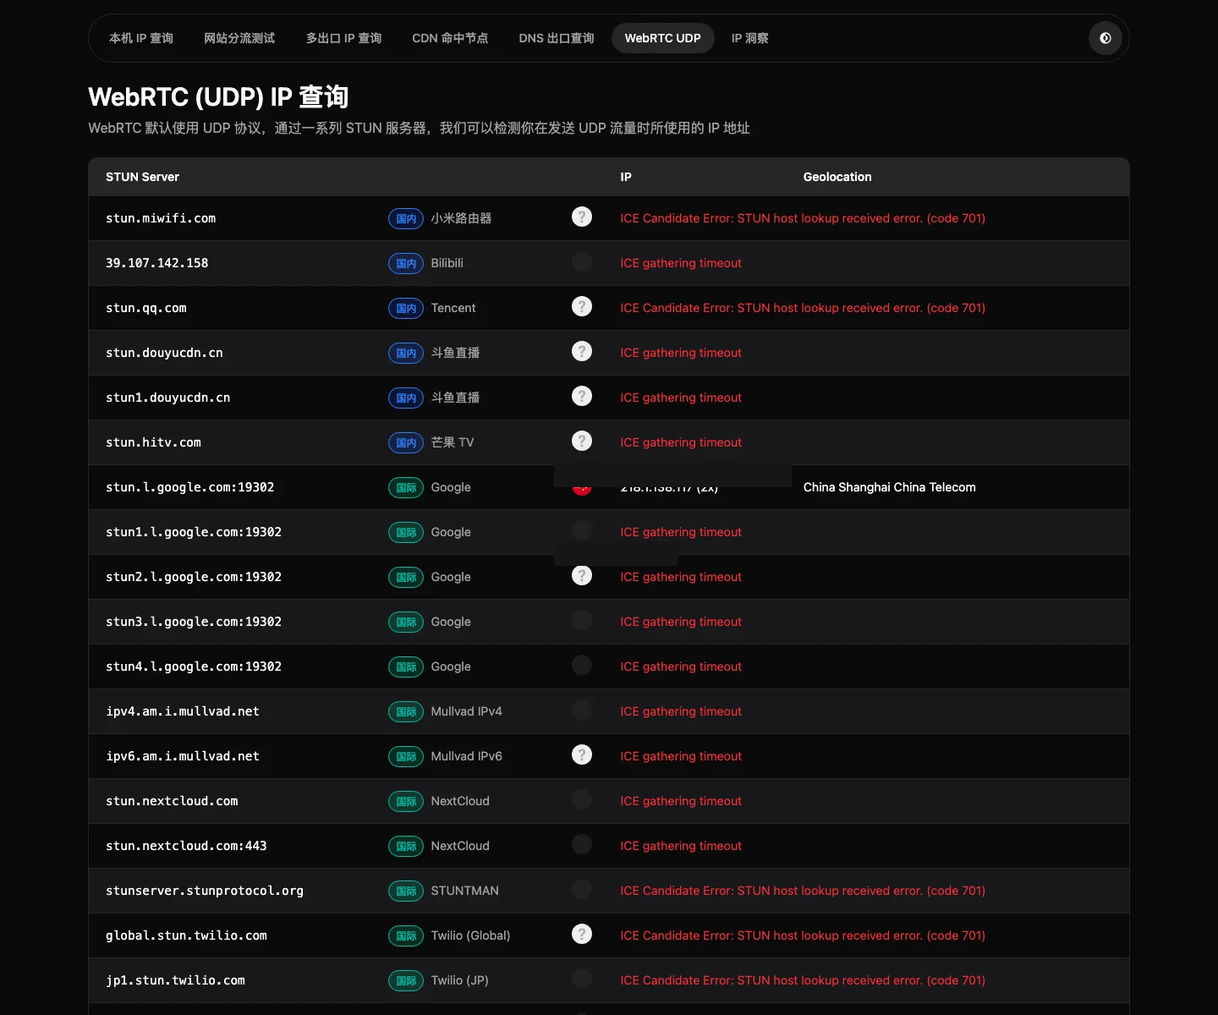Click the IP column header
1218x1015 pixels.
pyautogui.click(x=626, y=177)
